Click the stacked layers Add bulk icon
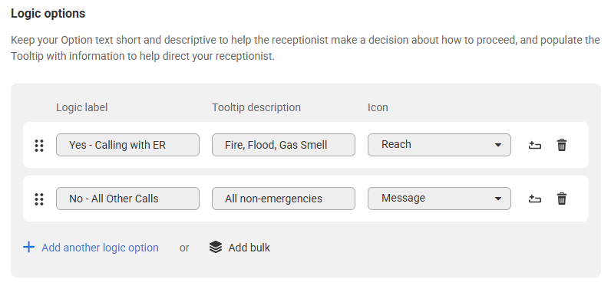The image size is (611, 289). point(216,247)
